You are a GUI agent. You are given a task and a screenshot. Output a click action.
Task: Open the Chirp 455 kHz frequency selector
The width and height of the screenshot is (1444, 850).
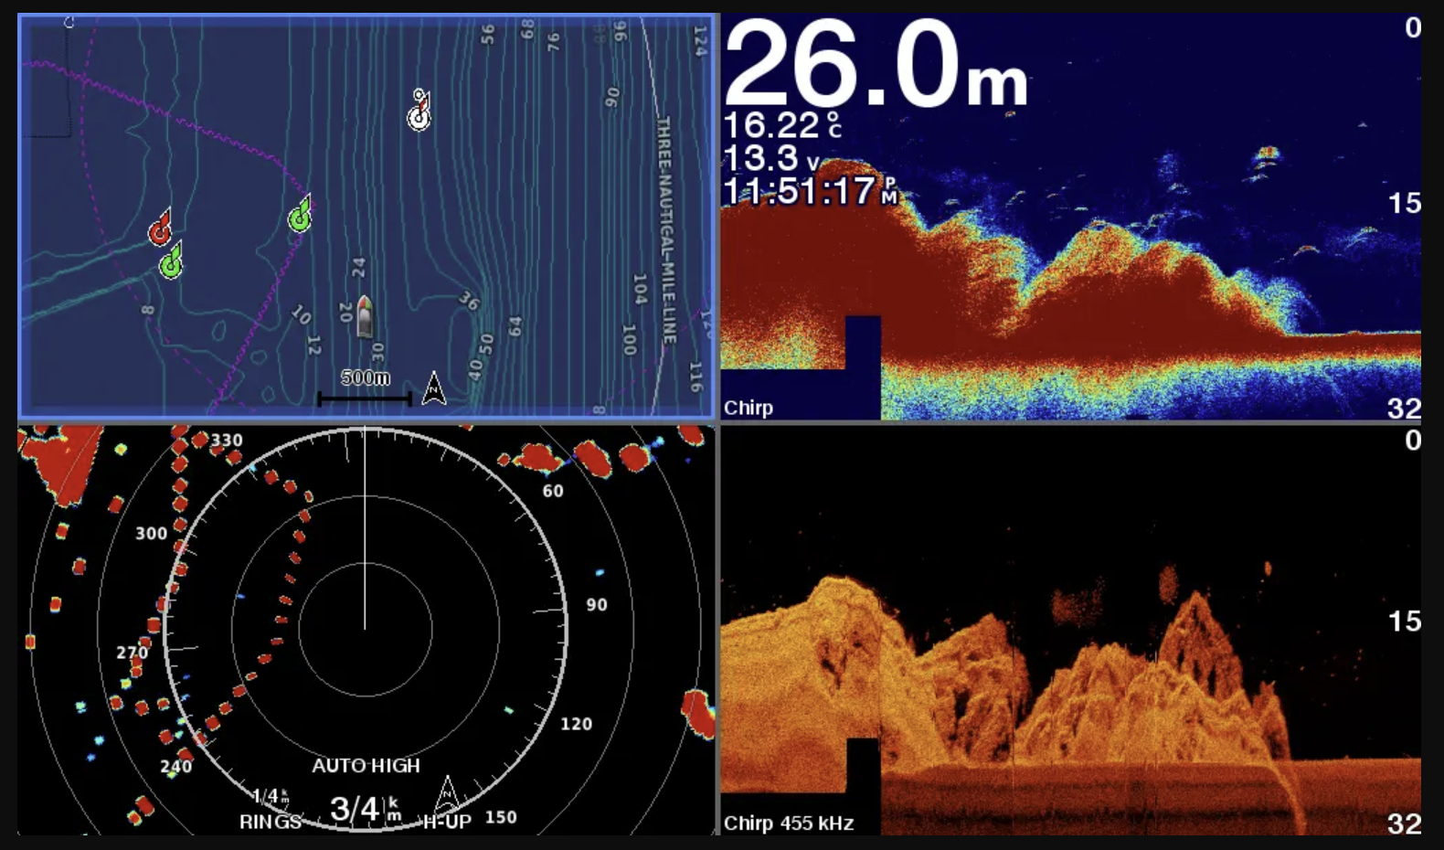click(788, 823)
